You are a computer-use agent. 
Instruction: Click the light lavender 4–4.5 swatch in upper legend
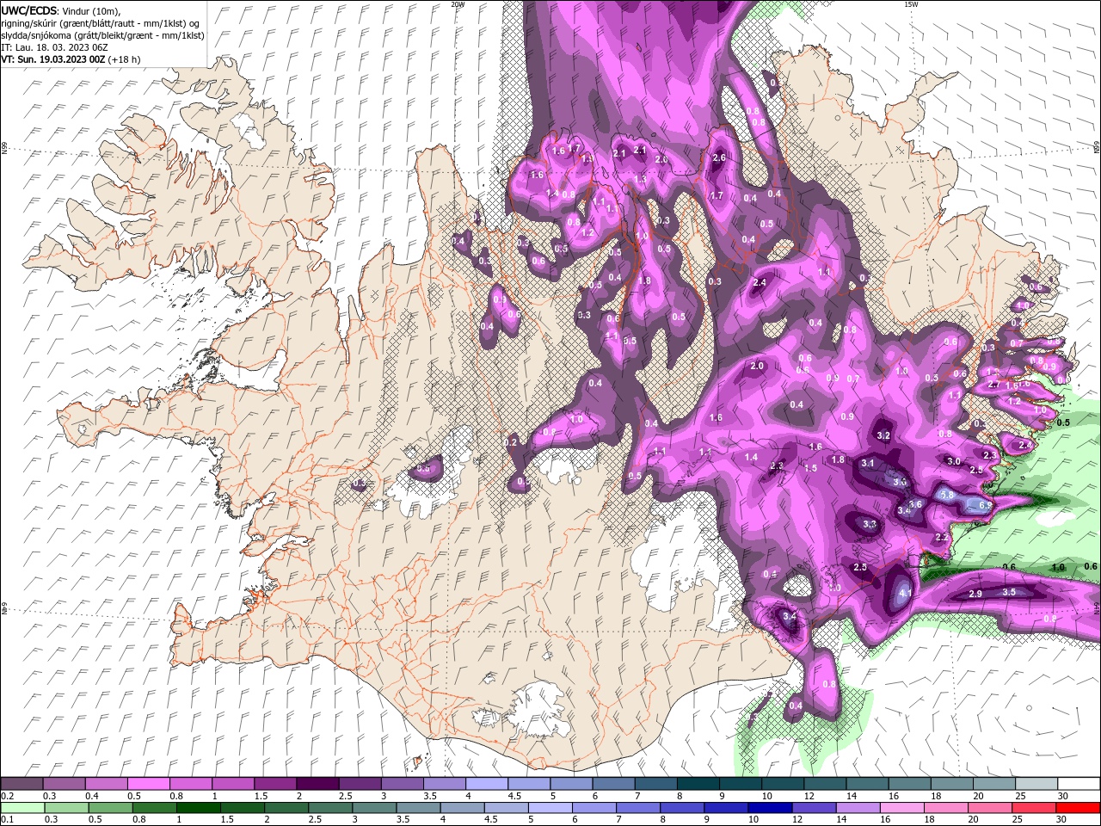(x=485, y=784)
